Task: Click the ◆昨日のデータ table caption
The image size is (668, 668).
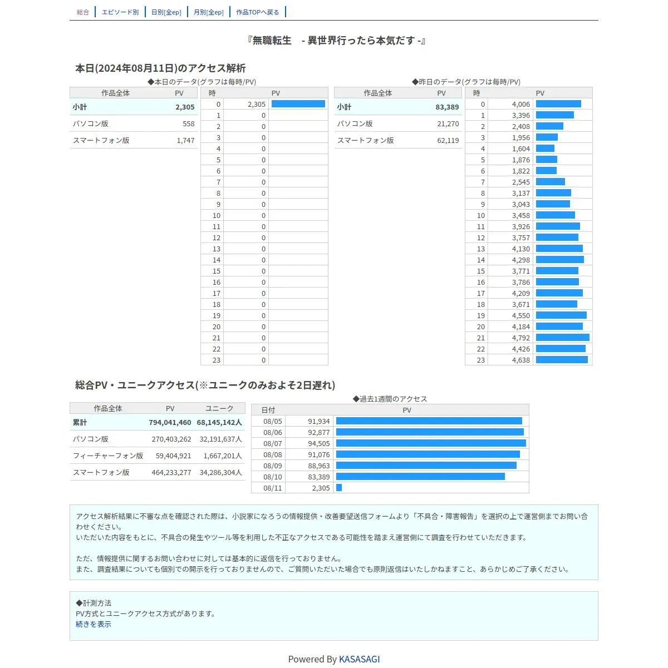Action: click(466, 82)
